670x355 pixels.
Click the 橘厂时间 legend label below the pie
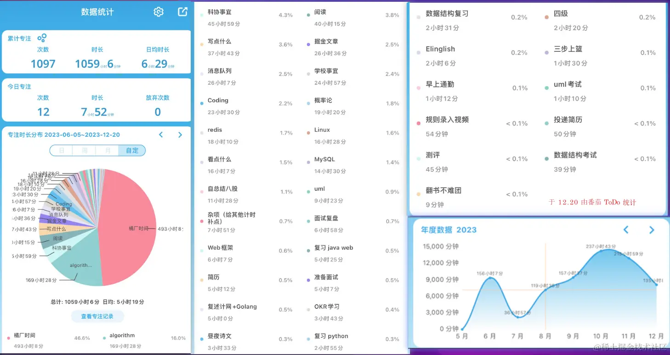point(23,335)
